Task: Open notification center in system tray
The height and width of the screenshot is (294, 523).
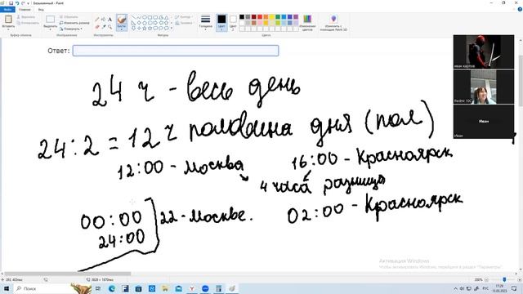Action: (514, 288)
